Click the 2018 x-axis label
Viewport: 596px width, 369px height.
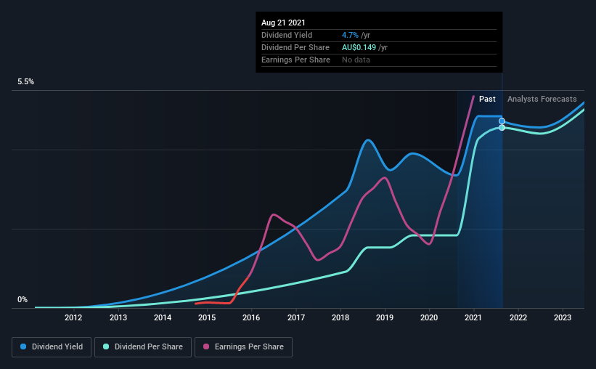(340, 317)
